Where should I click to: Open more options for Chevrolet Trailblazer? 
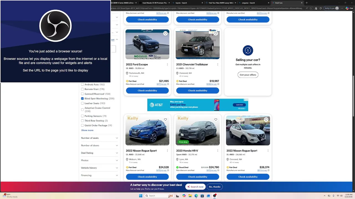[x=217, y=64]
